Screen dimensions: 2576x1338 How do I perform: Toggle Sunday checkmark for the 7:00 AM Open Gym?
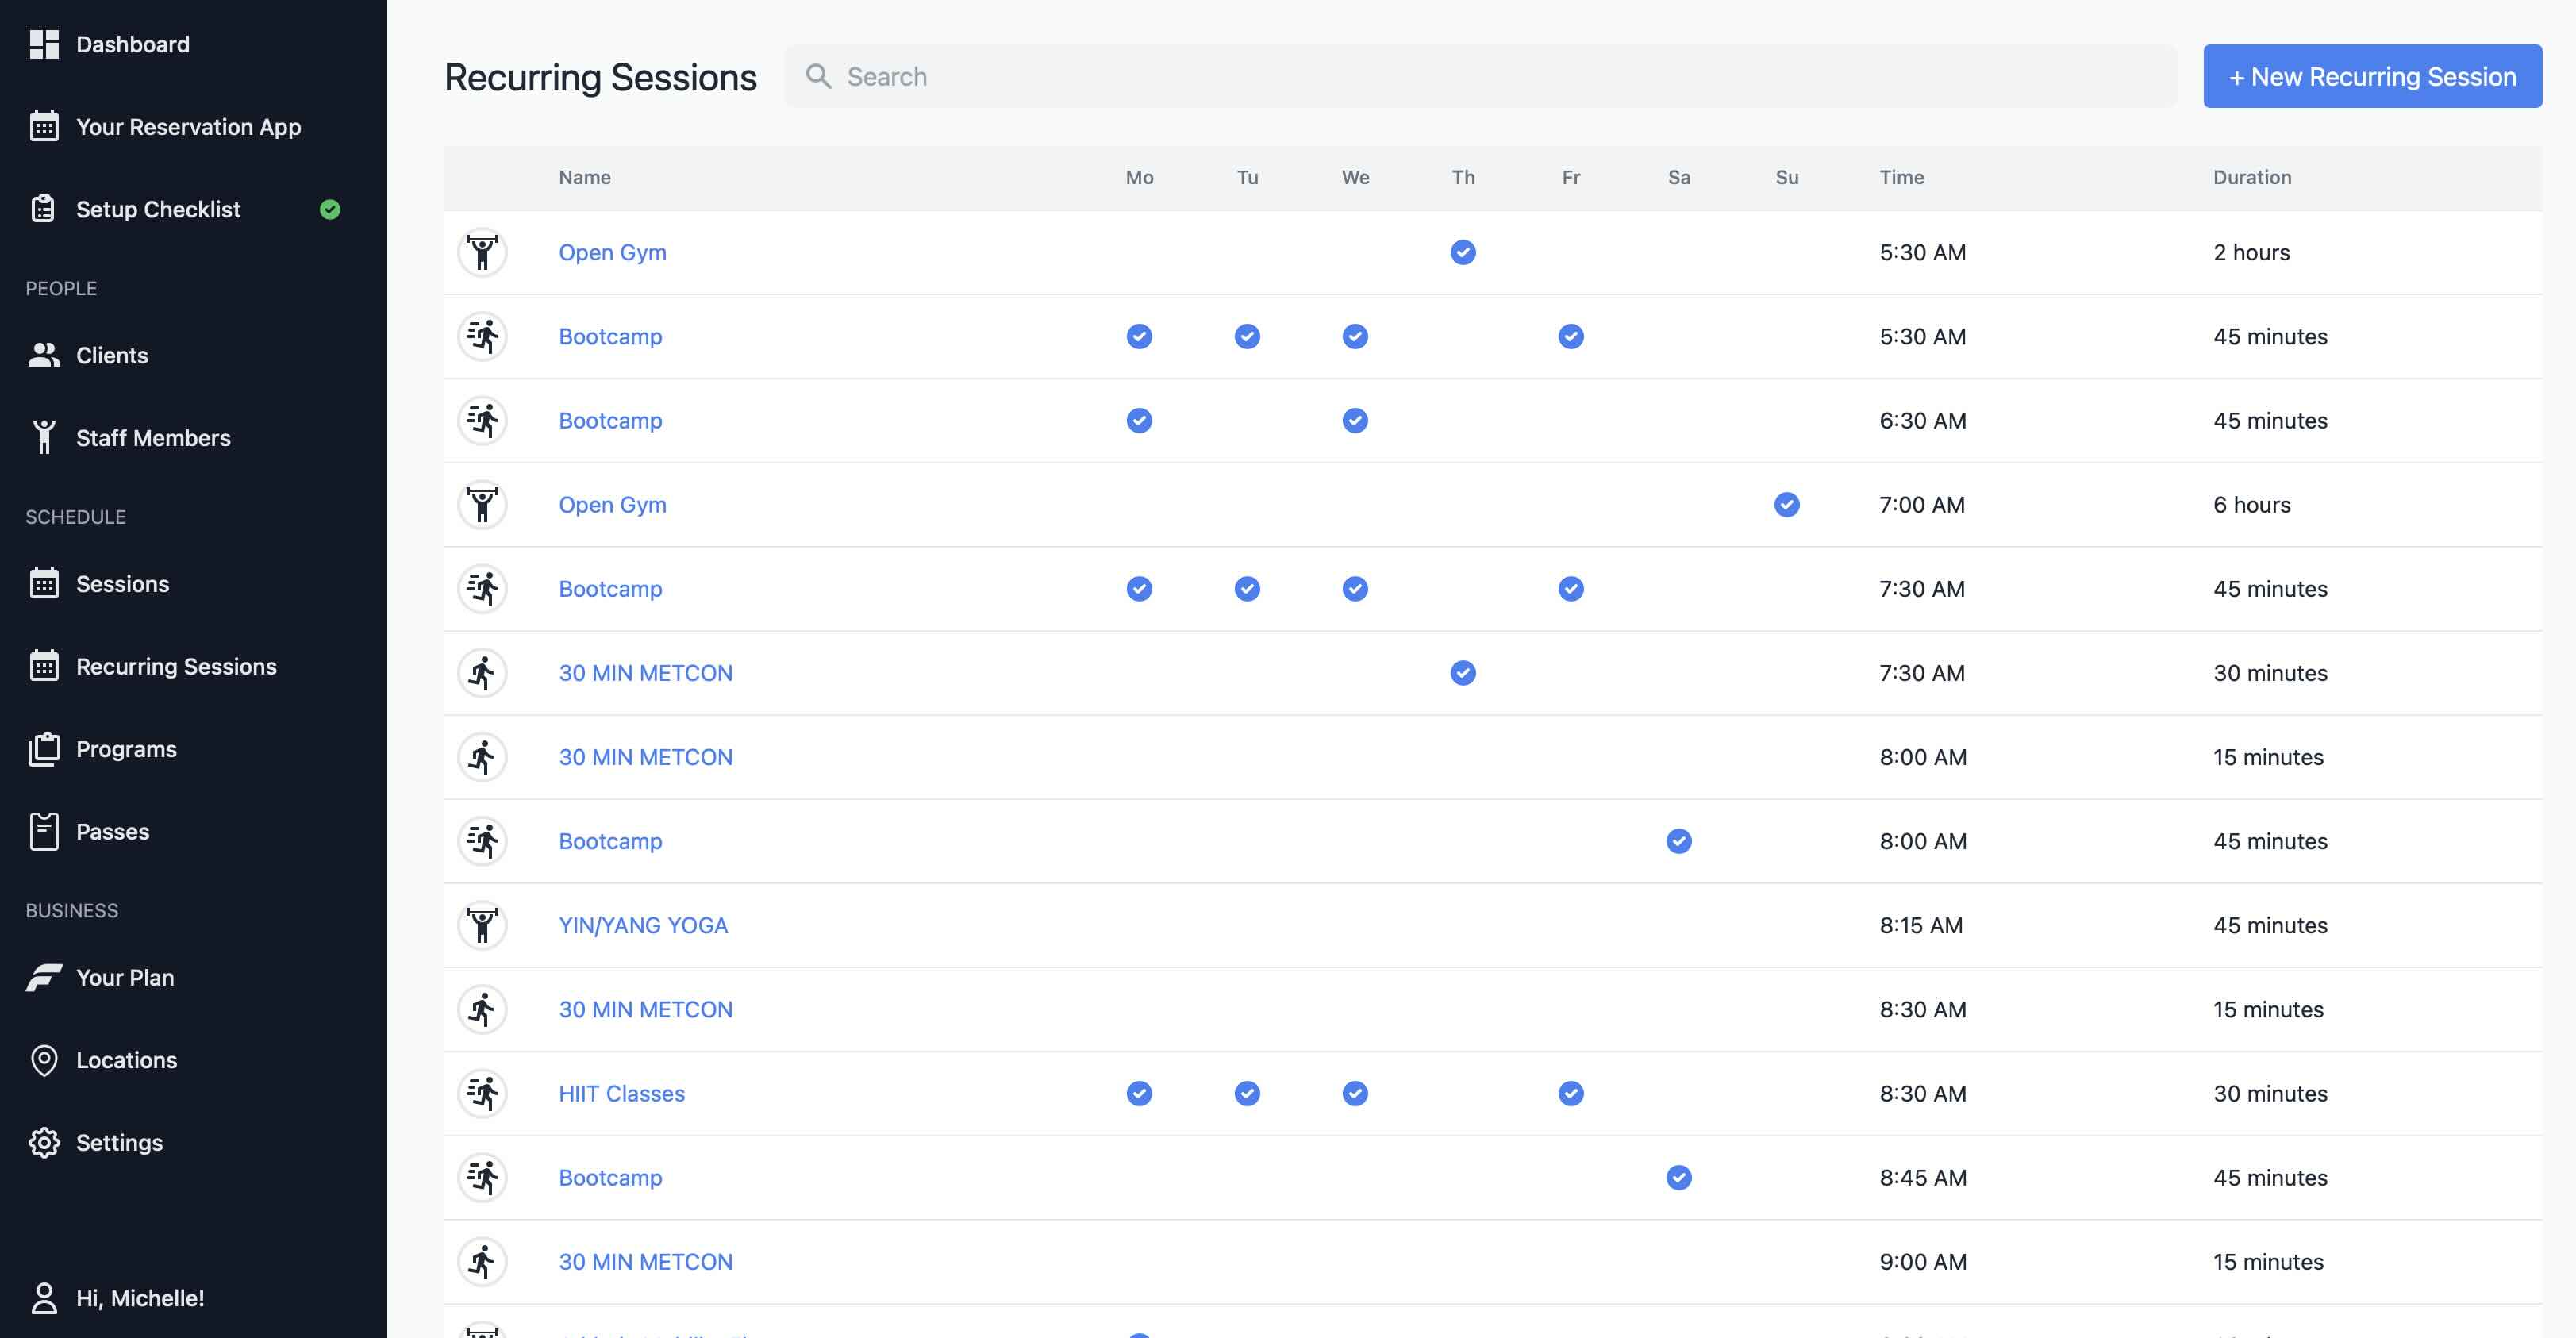click(x=1787, y=505)
